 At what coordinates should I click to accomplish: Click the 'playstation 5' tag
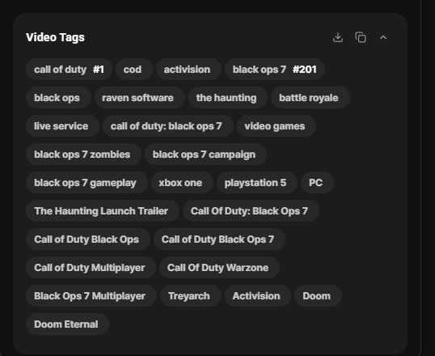click(x=257, y=183)
